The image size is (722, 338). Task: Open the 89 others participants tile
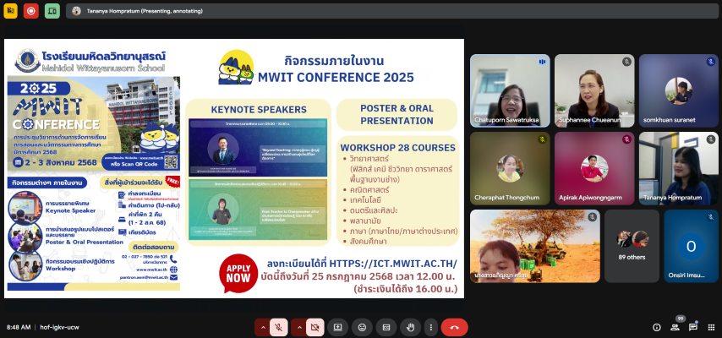click(x=632, y=247)
